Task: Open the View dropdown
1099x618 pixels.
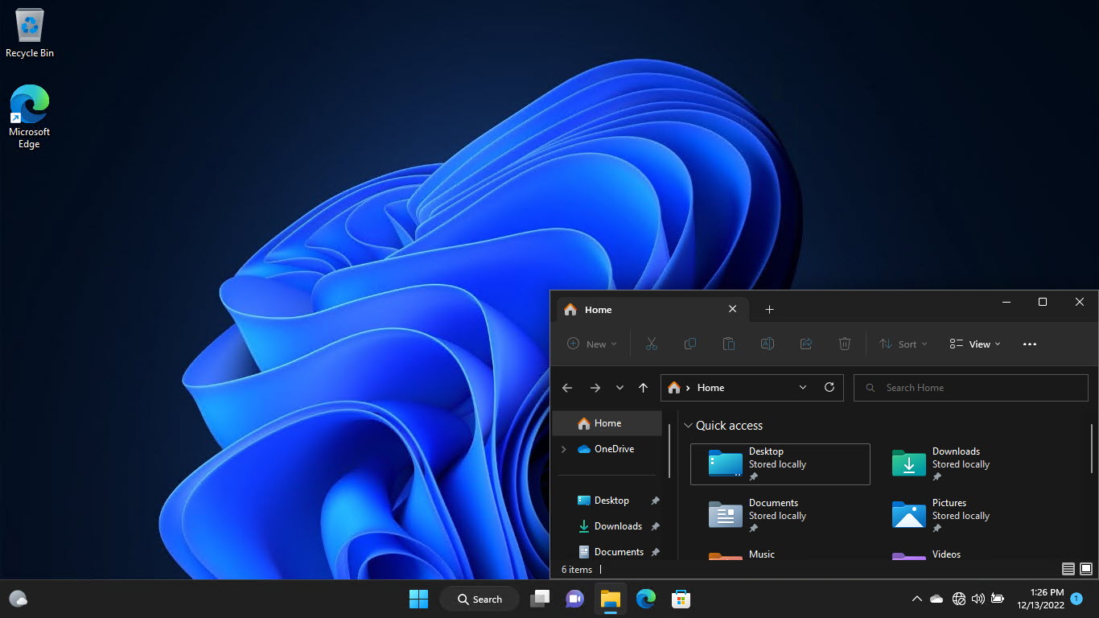Action: click(975, 344)
